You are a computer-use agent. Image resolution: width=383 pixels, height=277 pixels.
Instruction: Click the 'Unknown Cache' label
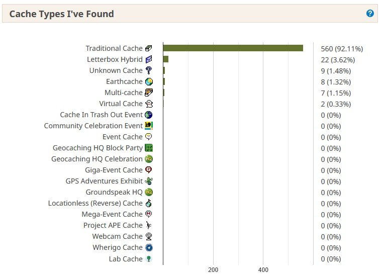(x=116, y=70)
